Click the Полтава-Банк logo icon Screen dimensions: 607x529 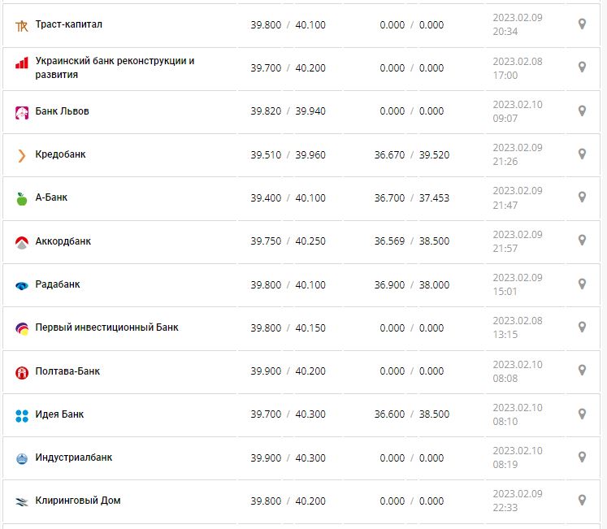click(x=22, y=372)
